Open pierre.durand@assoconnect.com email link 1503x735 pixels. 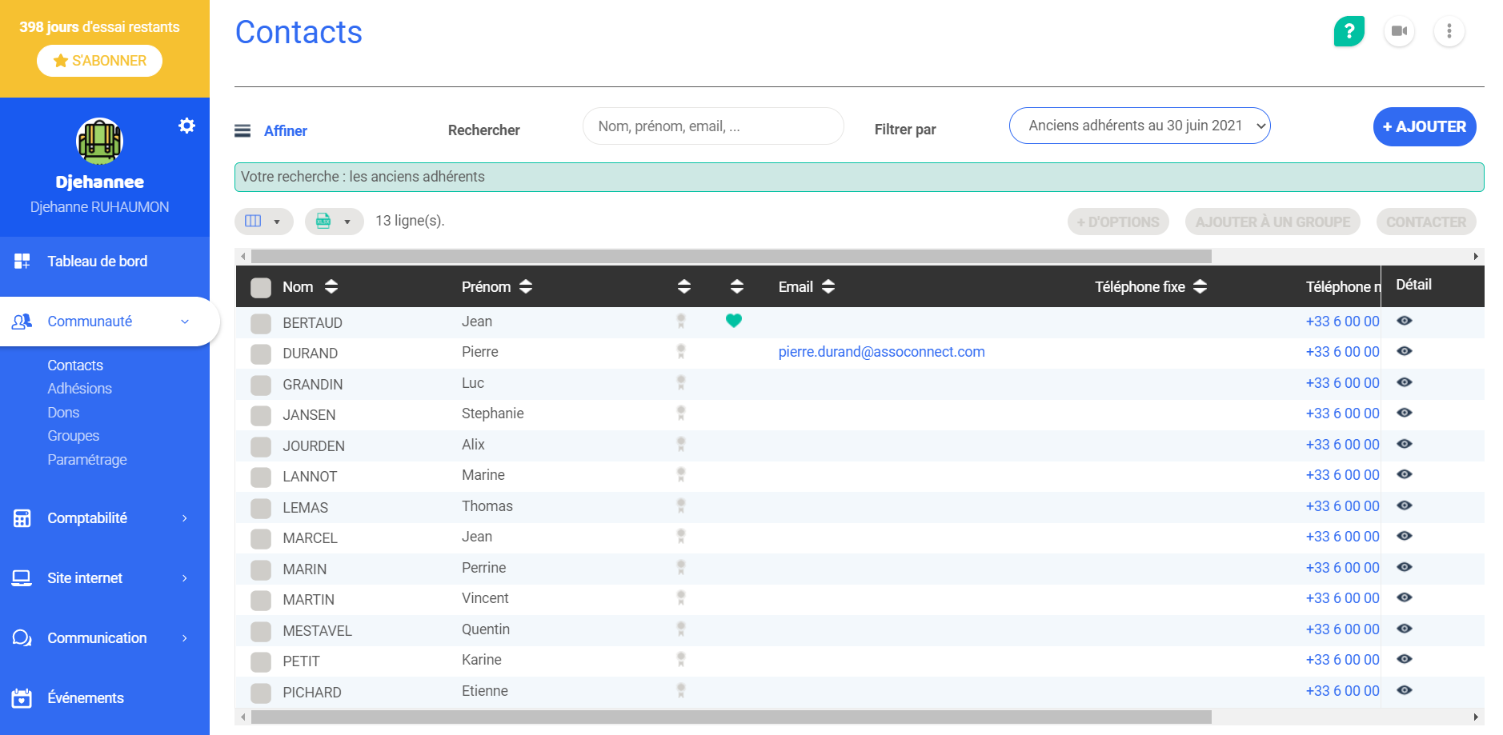[881, 352]
